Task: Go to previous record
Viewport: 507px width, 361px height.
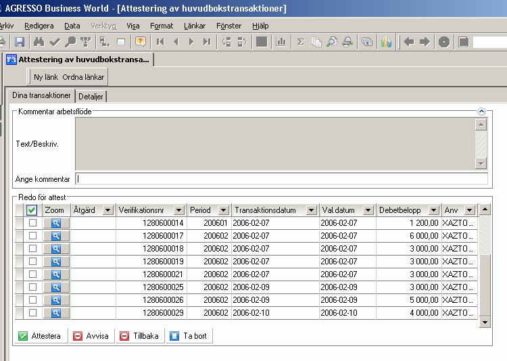Action: point(176,42)
